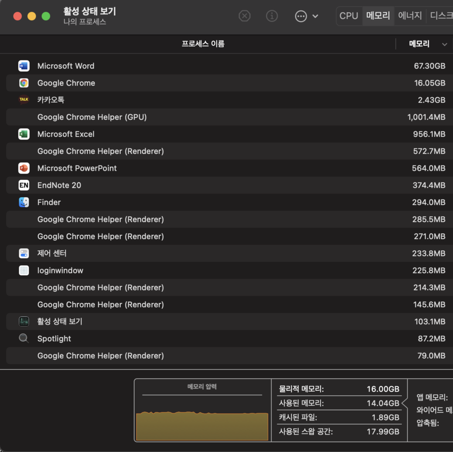Click the KakaoTalk TALK icon
This screenshot has width=453, height=452.
(x=24, y=100)
